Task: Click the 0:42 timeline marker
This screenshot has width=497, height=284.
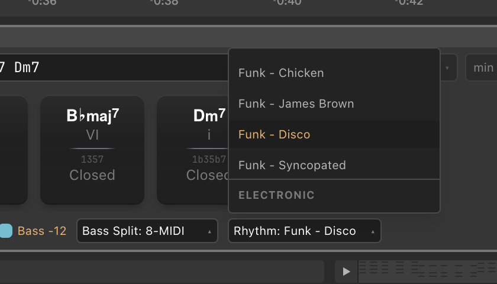Action: click(x=409, y=2)
